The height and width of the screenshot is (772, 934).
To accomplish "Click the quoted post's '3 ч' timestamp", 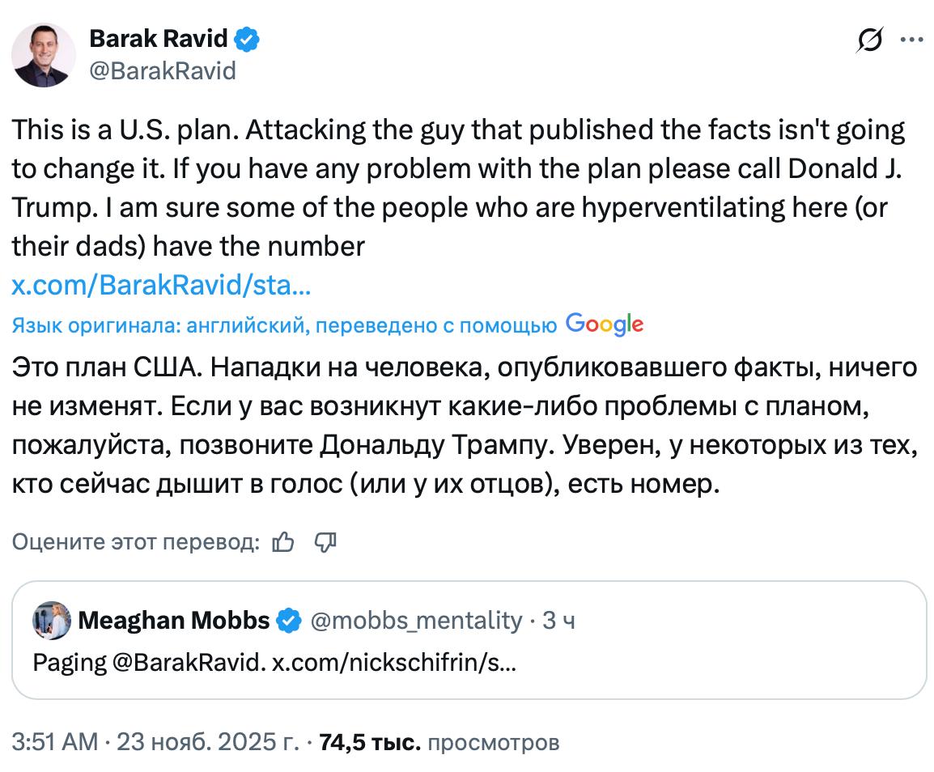I will coord(558,621).
